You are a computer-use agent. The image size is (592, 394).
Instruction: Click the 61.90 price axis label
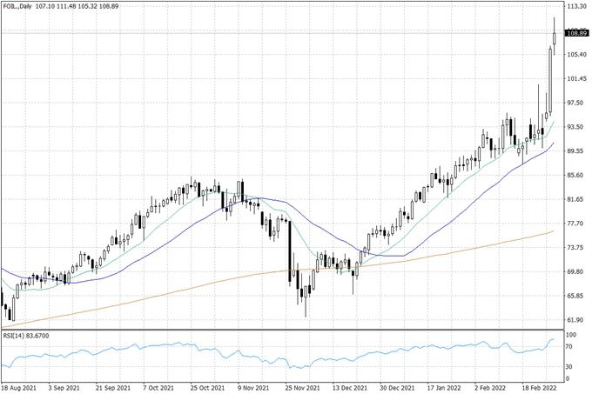575,321
